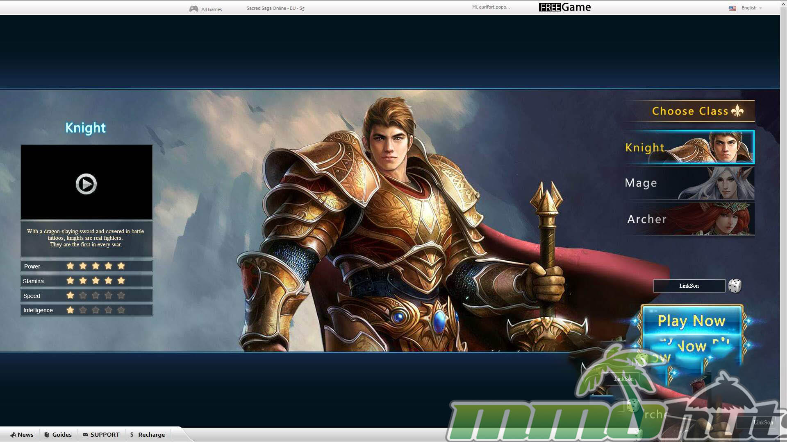Viewport: 787px width, 442px height.
Task: Click the fleur-de-lis Choose Class emblem
Action: click(737, 110)
